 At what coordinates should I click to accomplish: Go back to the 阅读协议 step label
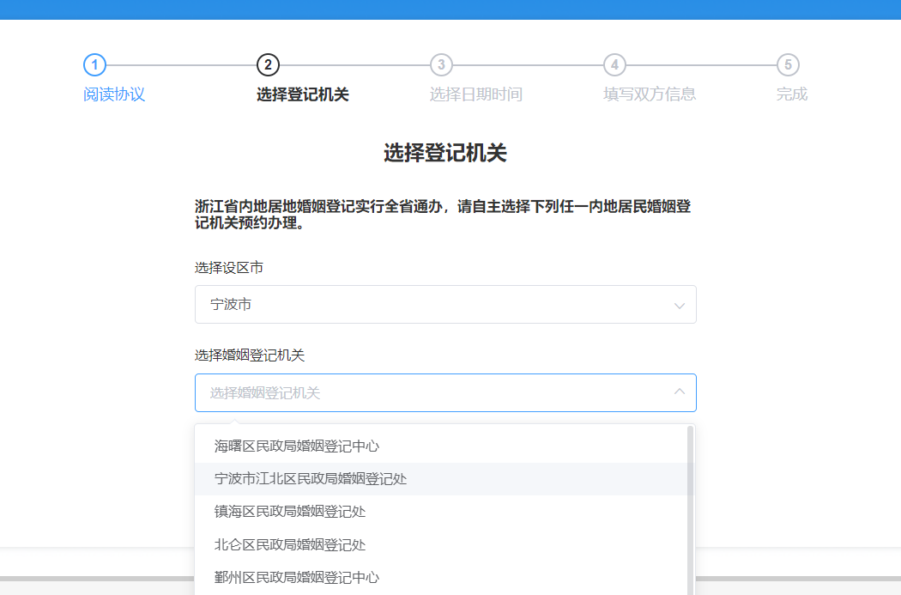pos(114,94)
